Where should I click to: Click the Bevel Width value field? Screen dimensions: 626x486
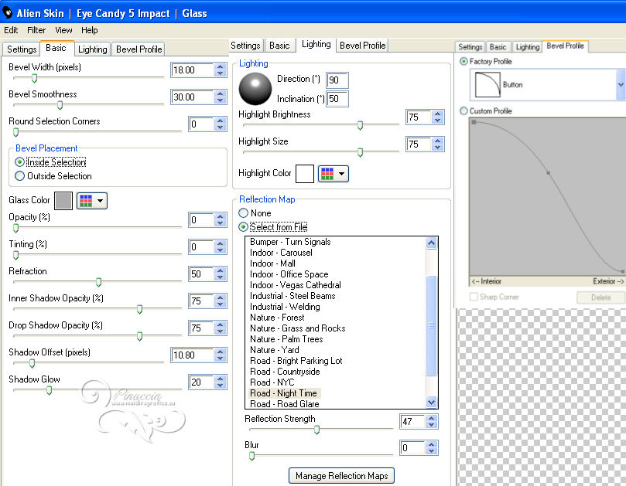pyautogui.click(x=192, y=70)
